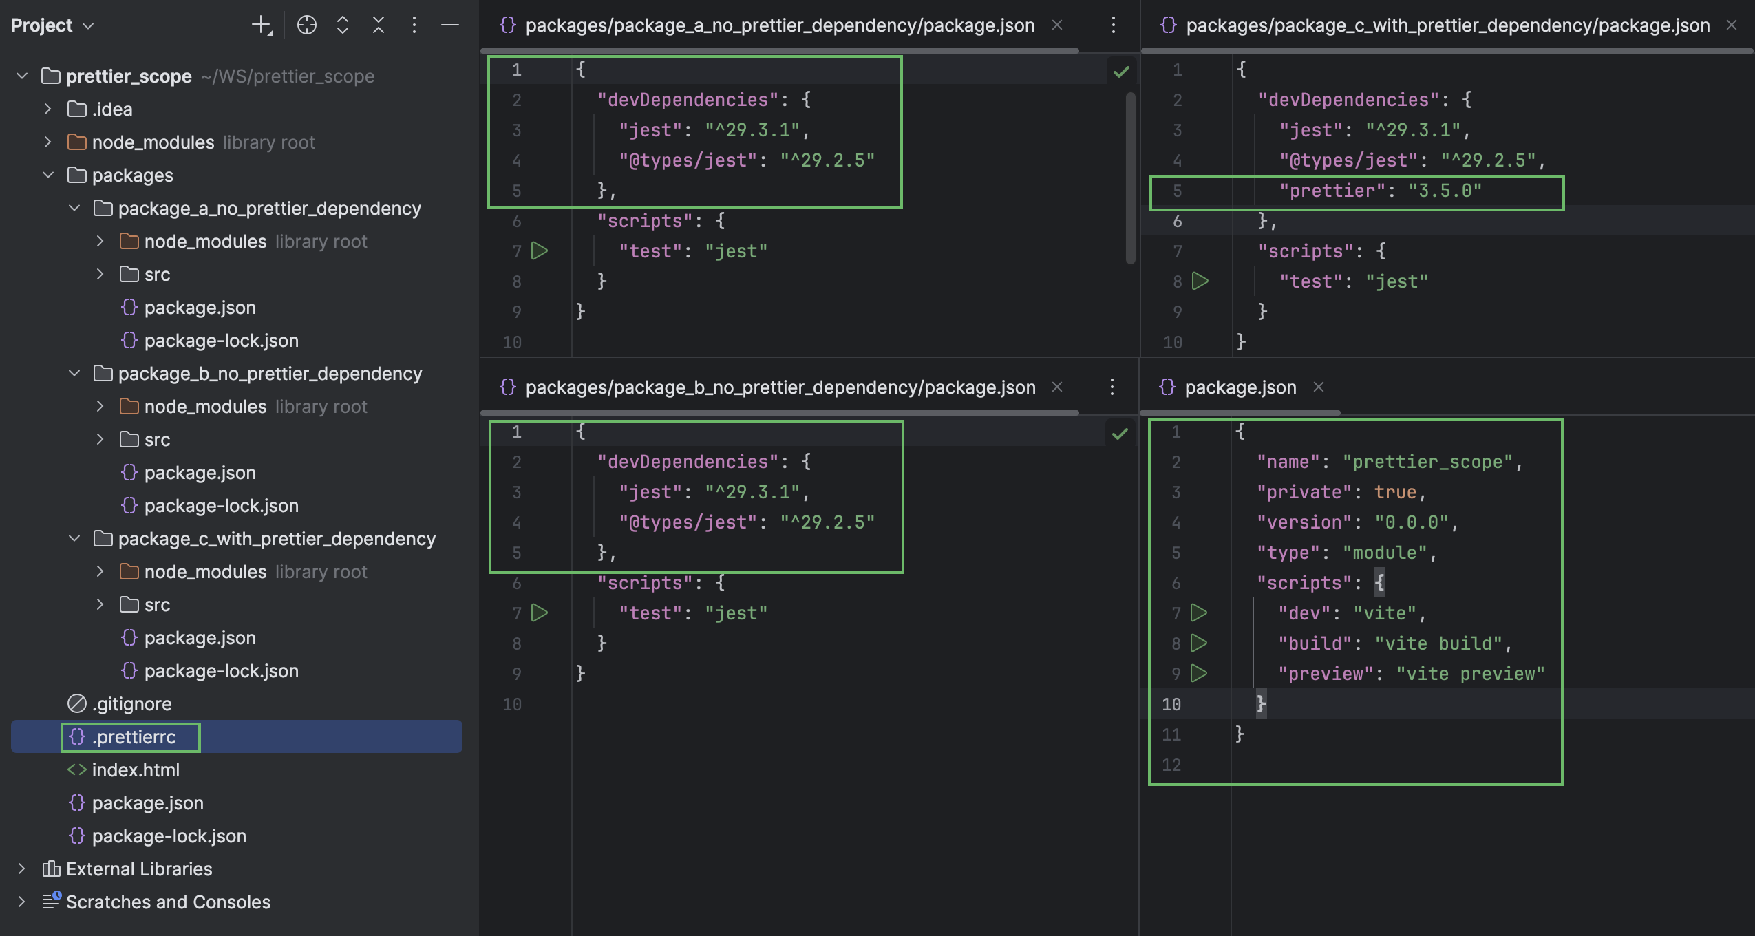Open the Project panel options menu
The height and width of the screenshot is (936, 1755).
pyautogui.click(x=414, y=25)
